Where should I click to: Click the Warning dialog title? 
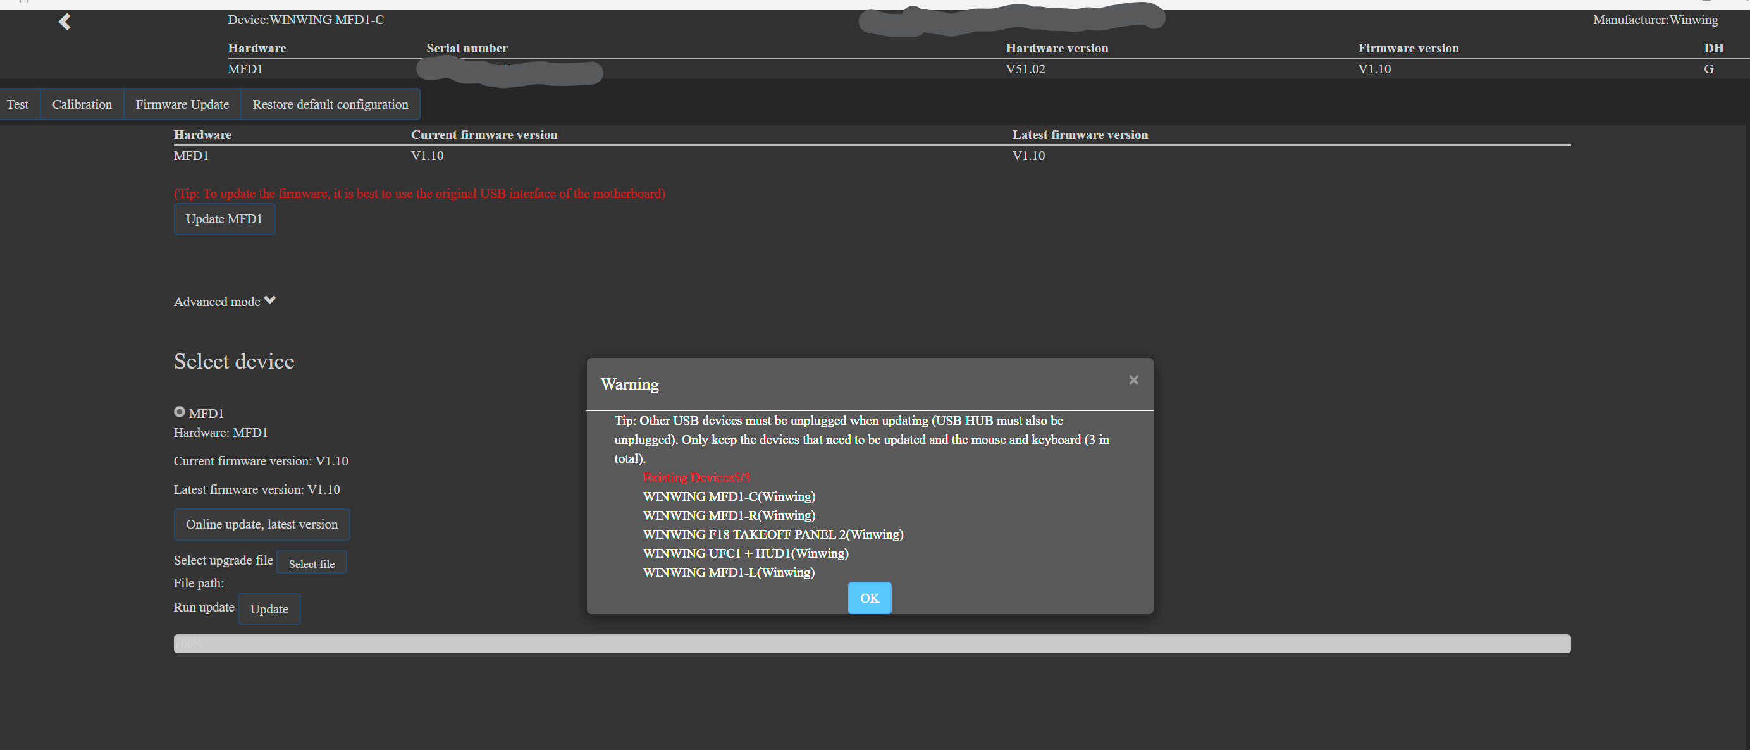(x=630, y=384)
